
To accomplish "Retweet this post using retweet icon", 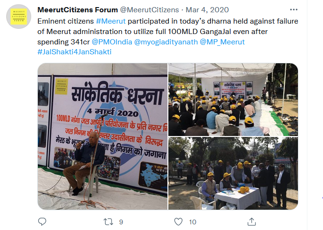I will [108, 222].
